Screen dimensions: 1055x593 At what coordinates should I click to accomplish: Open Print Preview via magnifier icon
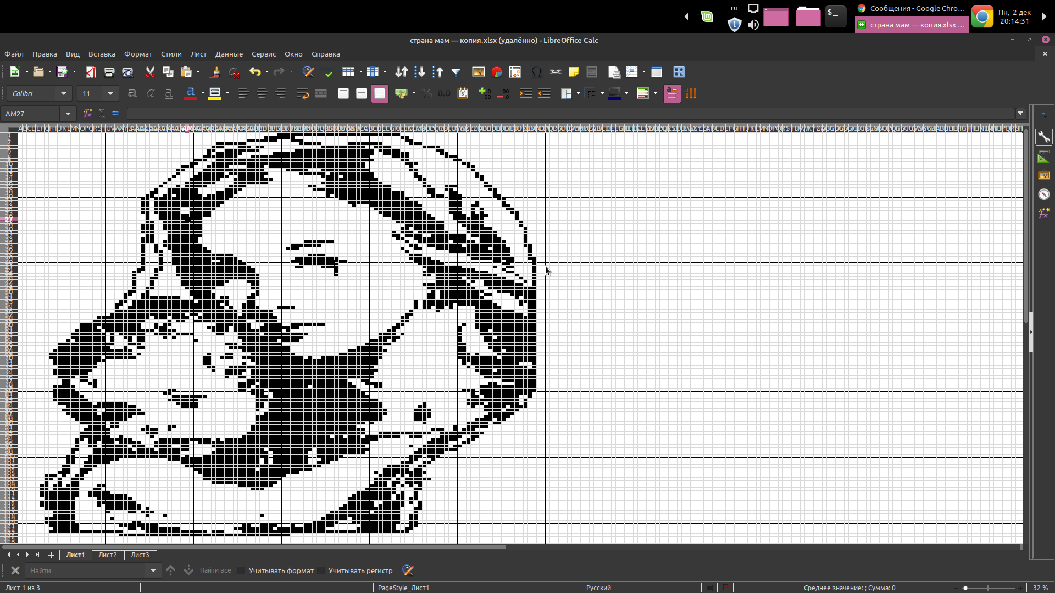(x=127, y=72)
